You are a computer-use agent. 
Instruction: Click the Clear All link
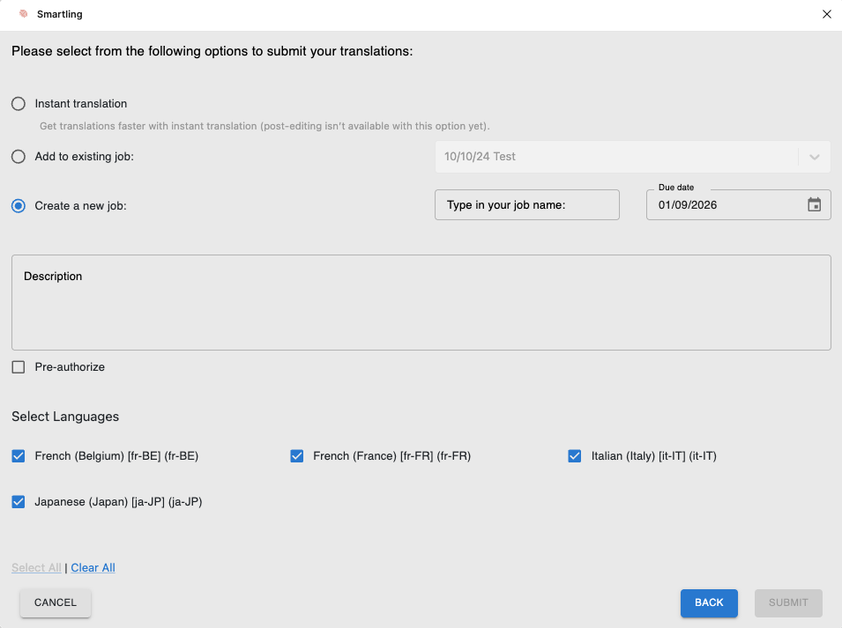click(93, 568)
